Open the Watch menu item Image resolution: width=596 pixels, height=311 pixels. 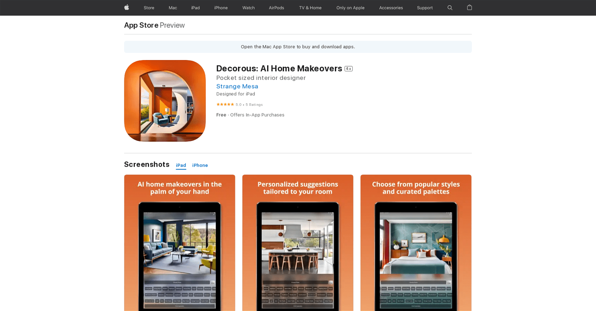(248, 8)
